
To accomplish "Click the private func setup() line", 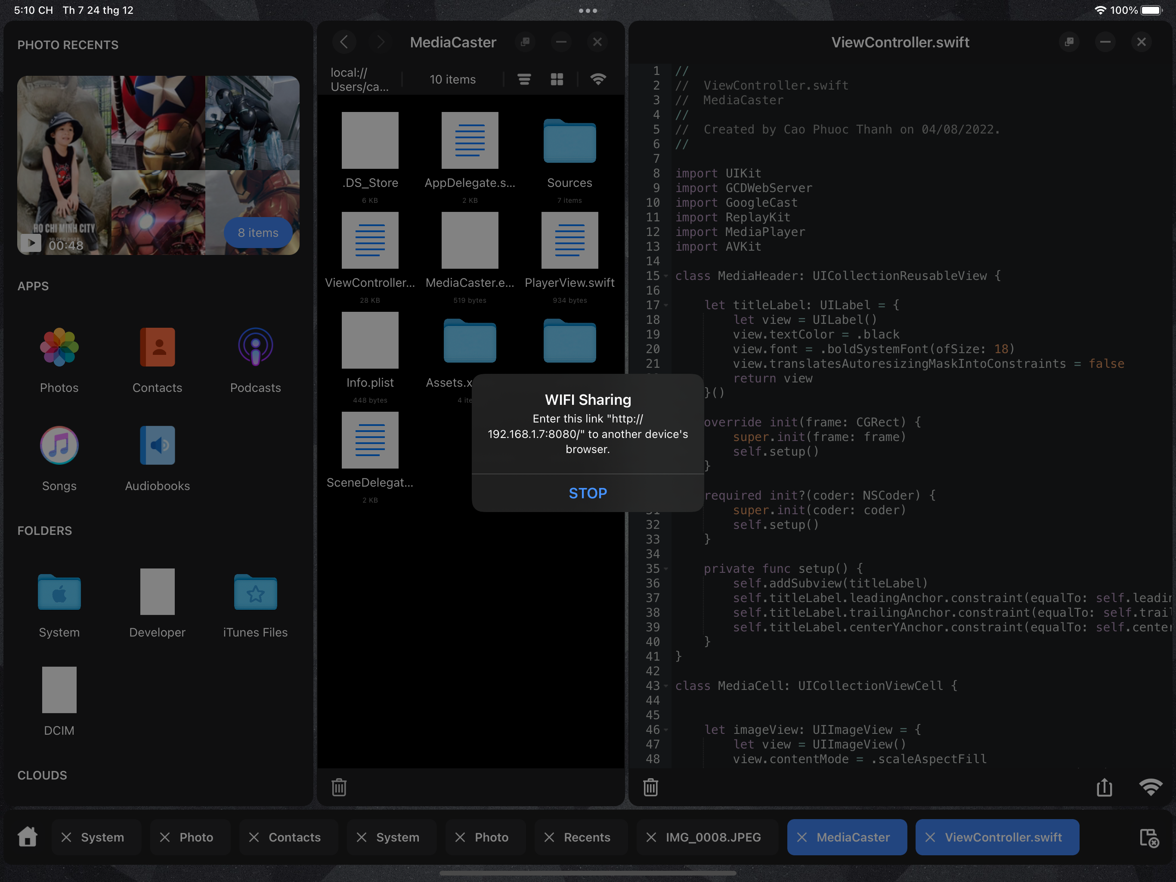I will tap(783, 568).
